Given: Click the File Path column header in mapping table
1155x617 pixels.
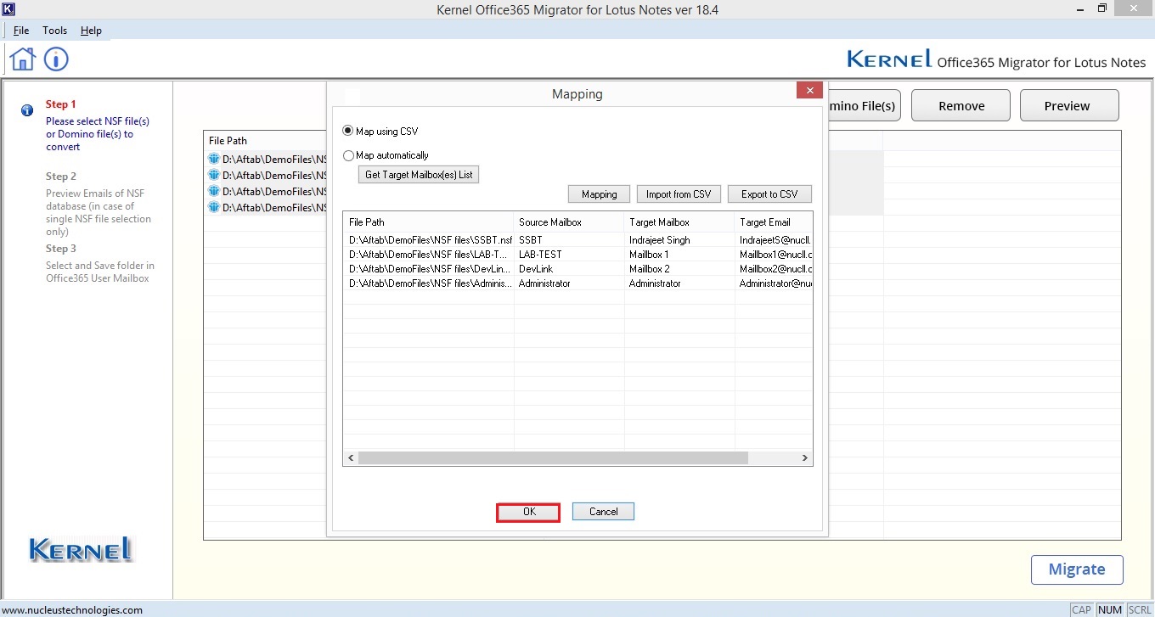Looking at the screenshot, I should click(x=428, y=222).
